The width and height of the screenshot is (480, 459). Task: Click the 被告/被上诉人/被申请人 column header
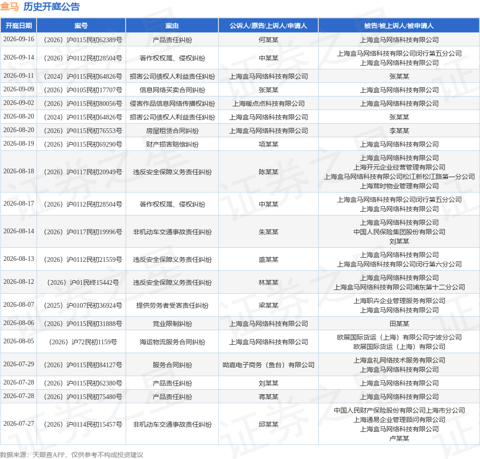point(399,26)
